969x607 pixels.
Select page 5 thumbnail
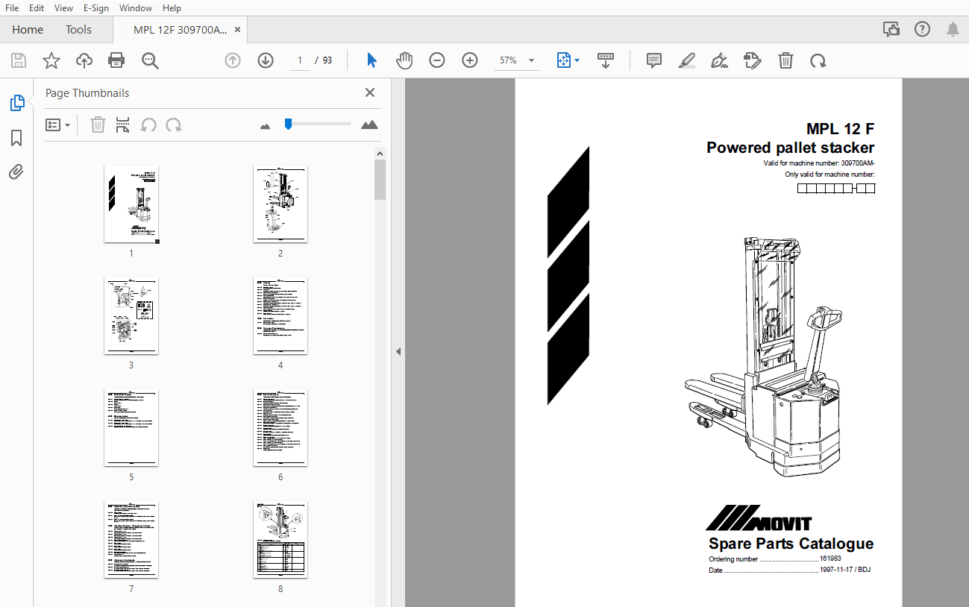[131, 428]
